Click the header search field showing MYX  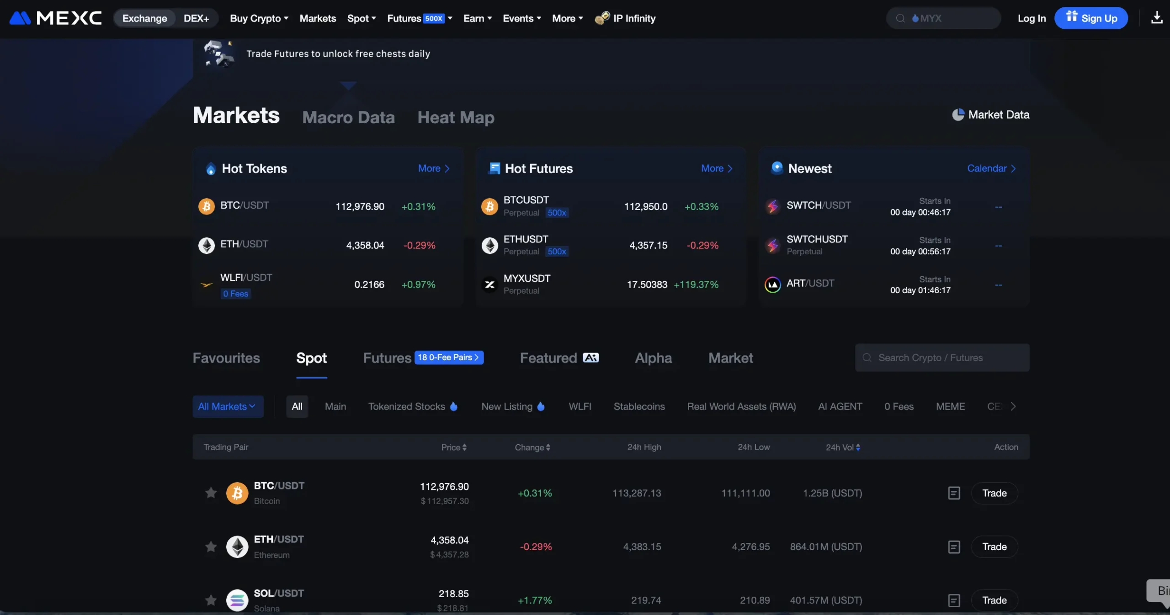tap(943, 18)
